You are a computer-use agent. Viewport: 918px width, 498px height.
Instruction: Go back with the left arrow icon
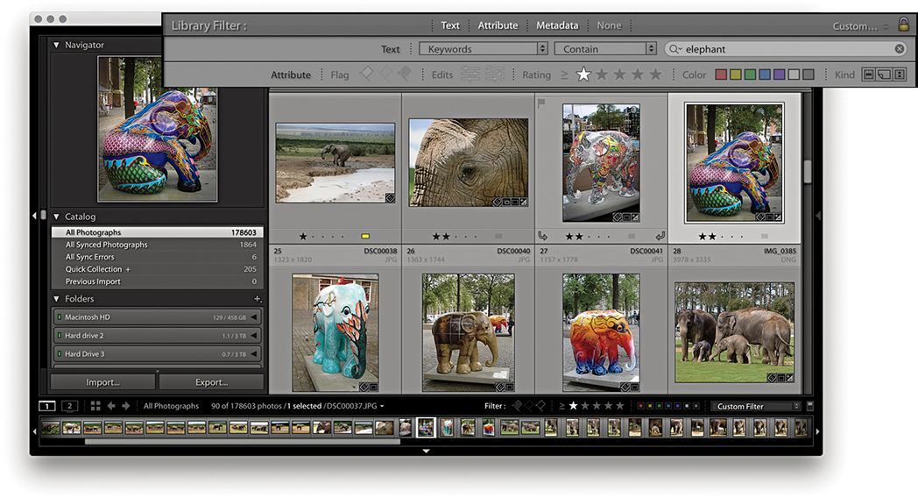click(x=111, y=406)
